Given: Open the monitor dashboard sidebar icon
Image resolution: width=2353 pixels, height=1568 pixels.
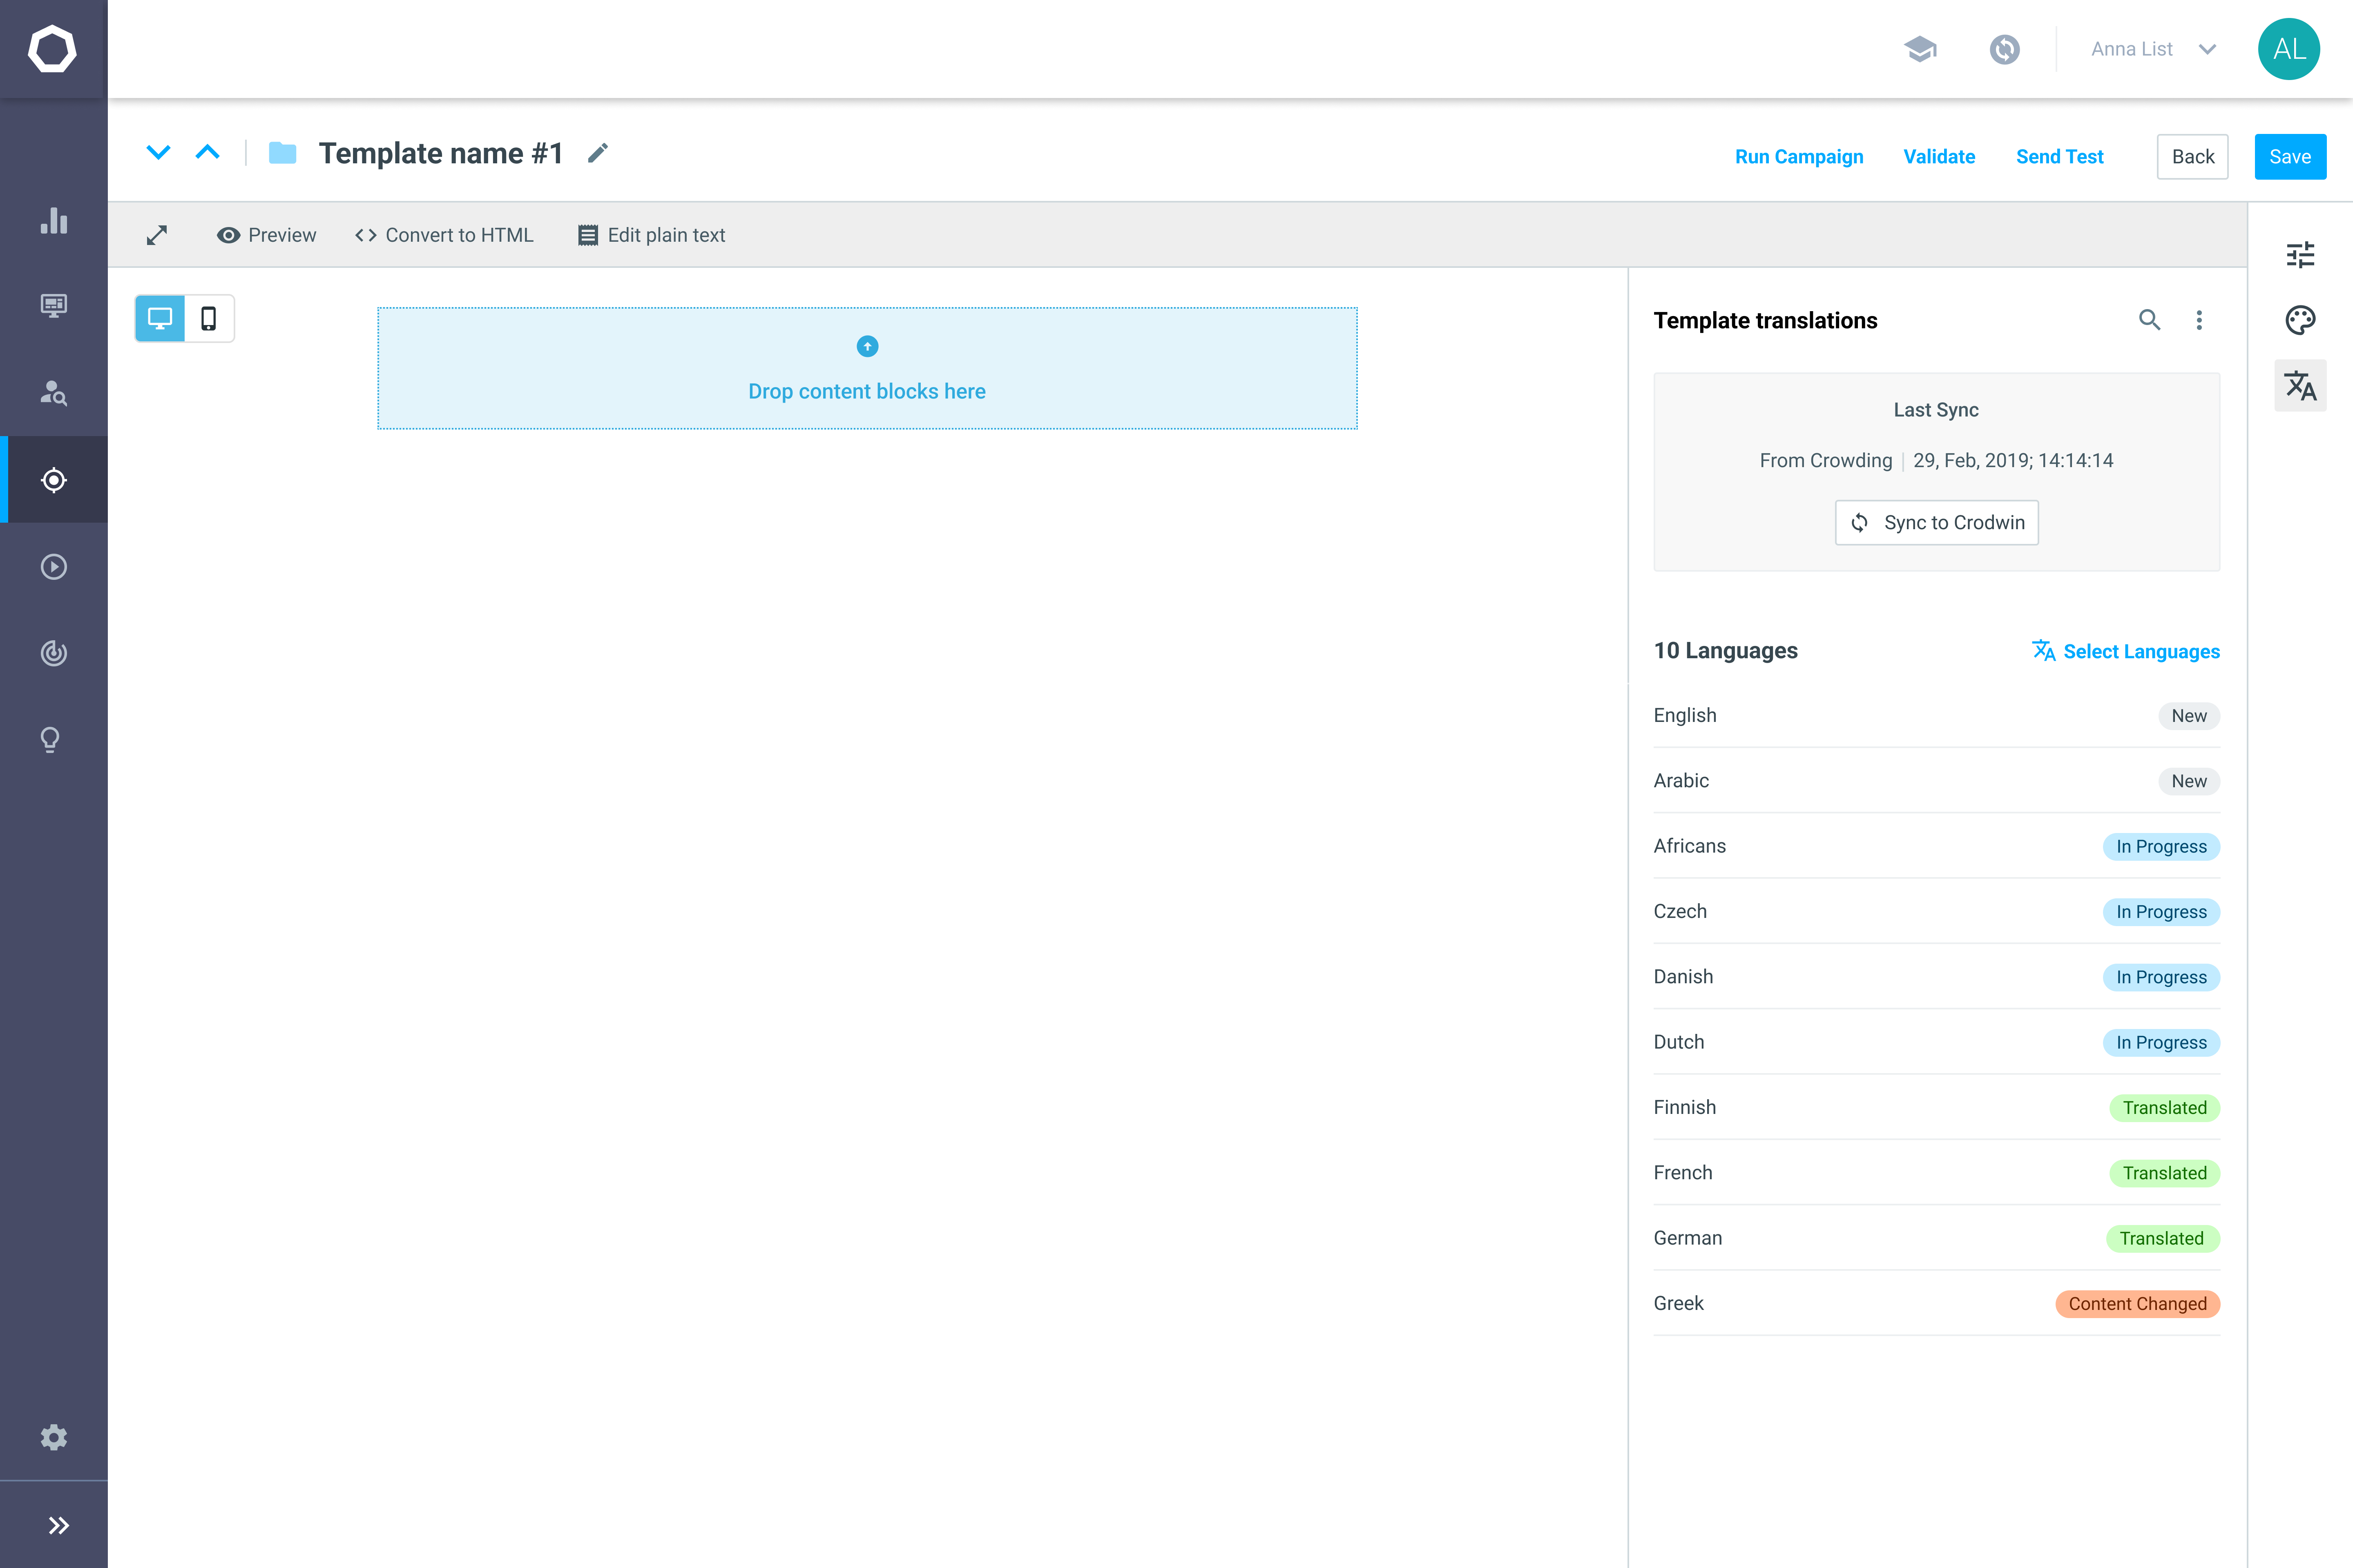Looking at the screenshot, I should [54, 306].
